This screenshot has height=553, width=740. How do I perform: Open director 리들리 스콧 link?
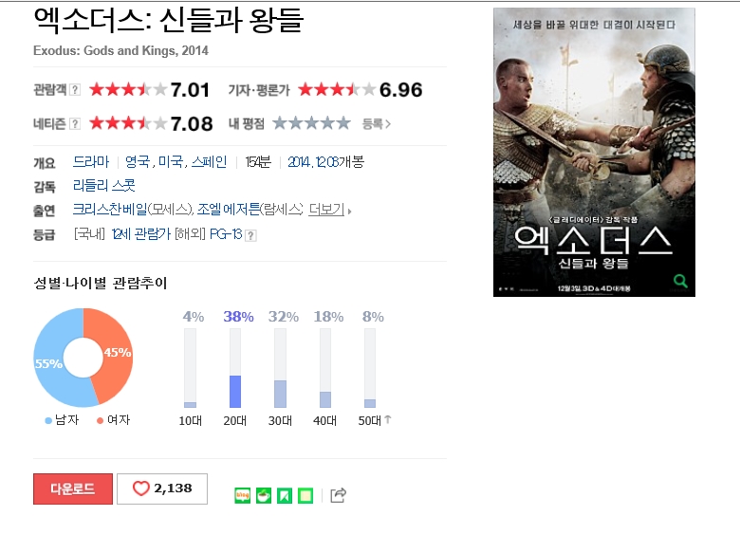[x=103, y=185]
